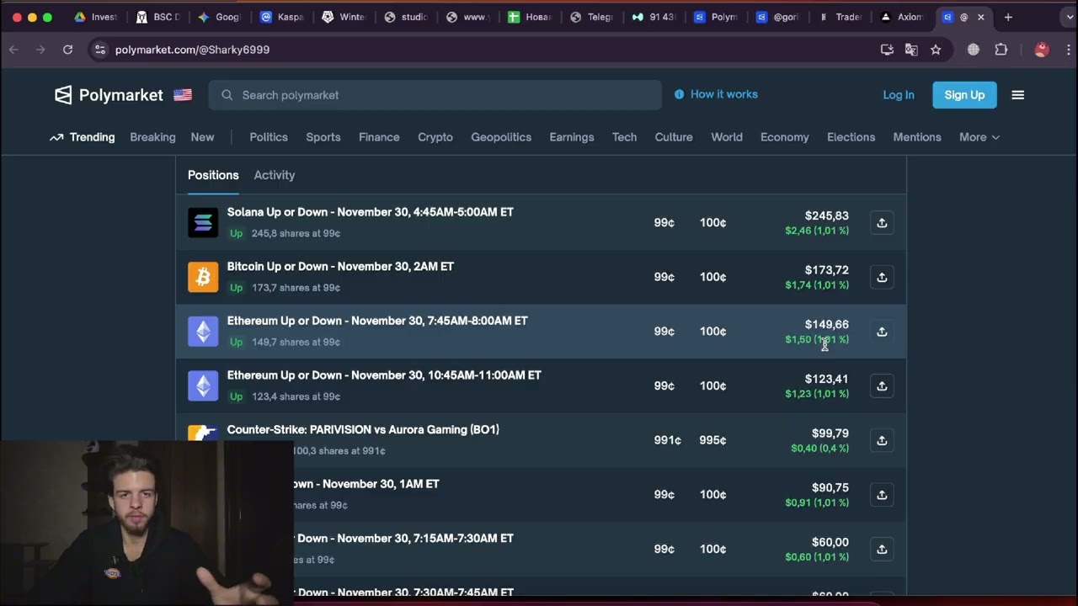Bookmark this page with the star icon

click(x=936, y=50)
